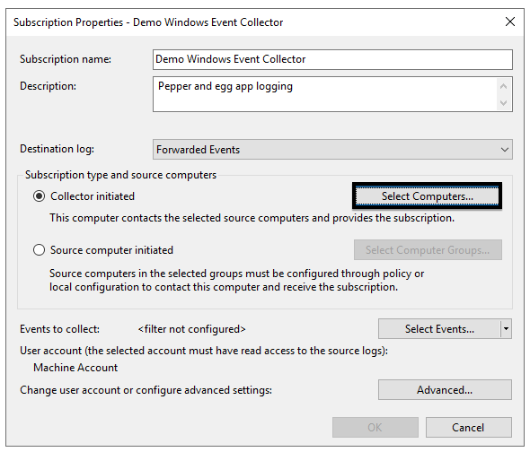Click the Subscription name input field
Screen dimensions: 530x452
(332, 59)
